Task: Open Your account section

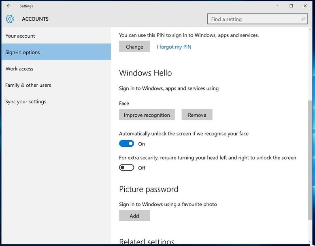Action: pyautogui.click(x=56, y=36)
